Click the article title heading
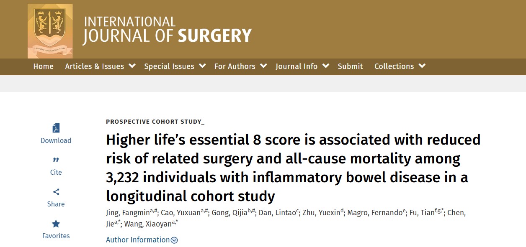The image size is (526, 247). (293, 168)
